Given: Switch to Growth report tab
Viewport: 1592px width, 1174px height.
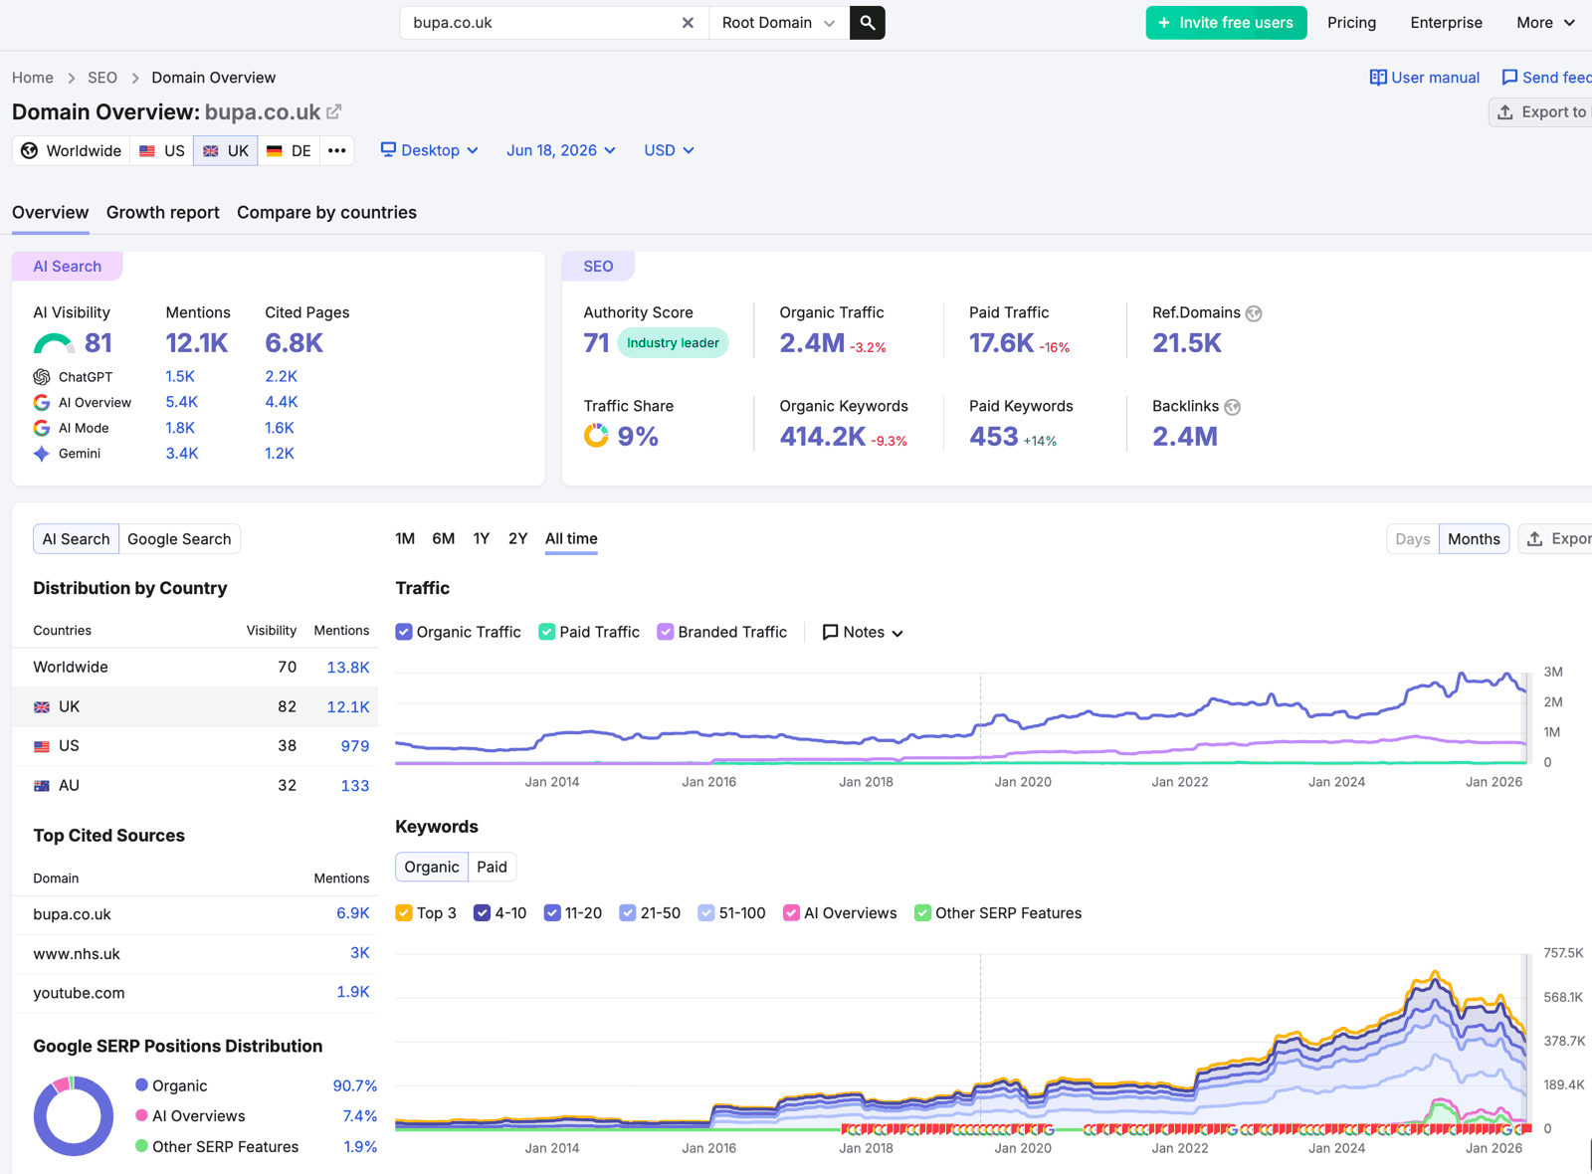Looking at the screenshot, I should (x=163, y=213).
